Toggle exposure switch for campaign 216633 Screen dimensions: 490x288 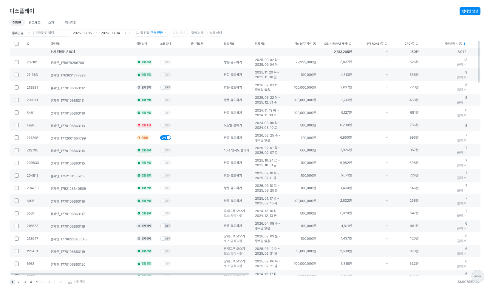pos(166,226)
